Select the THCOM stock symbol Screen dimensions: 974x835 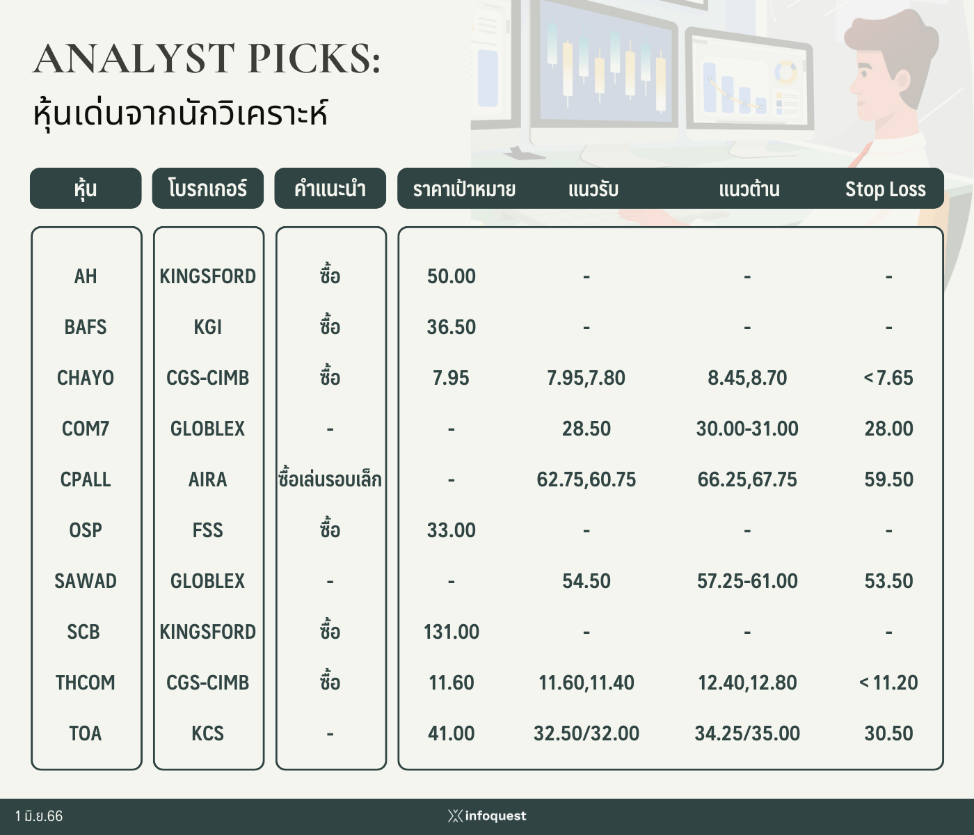[86, 683]
